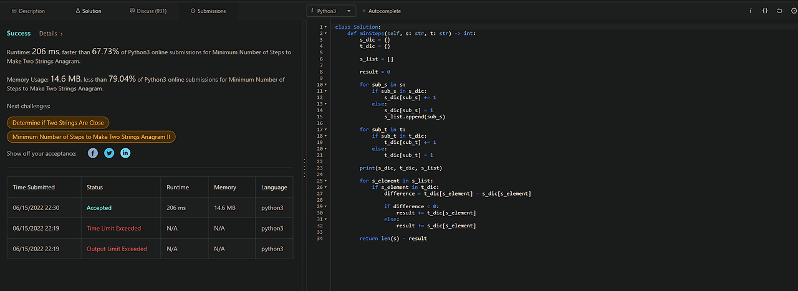Image resolution: width=798 pixels, height=291 pixels.
Task: Share acceptance on Twitter
Action: coord(109,153)
